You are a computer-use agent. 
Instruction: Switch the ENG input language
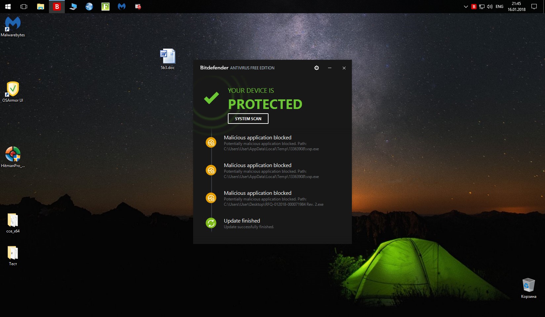499,7
